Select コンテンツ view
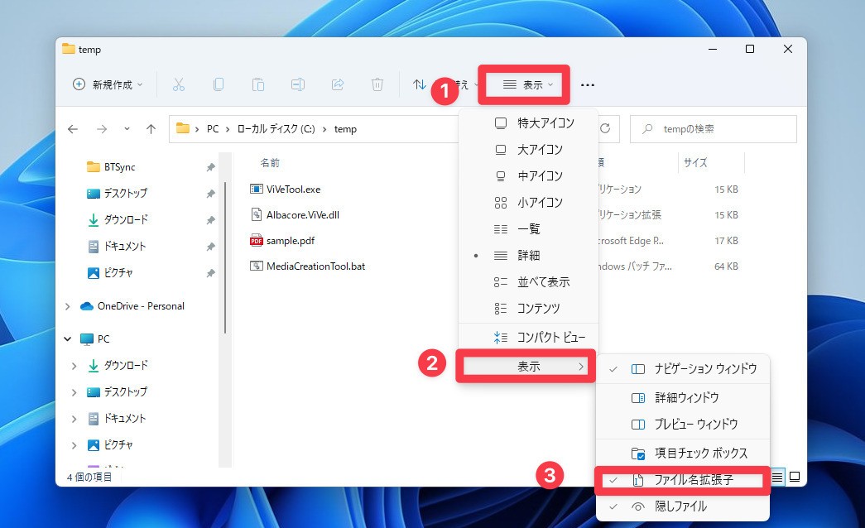 coord(528,309)
